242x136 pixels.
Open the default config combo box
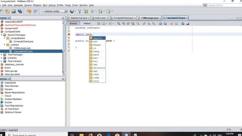click(x=55, y=11)
